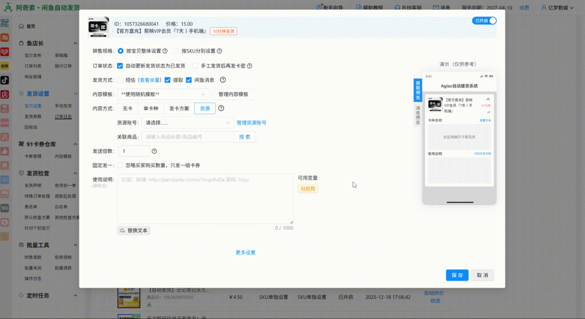Image resolution: width=585 pixels, height=319 pixels.
Task: Select the 按宝贝整体设置 radio option
Action: pyautogui.click(x=121, y=51)
